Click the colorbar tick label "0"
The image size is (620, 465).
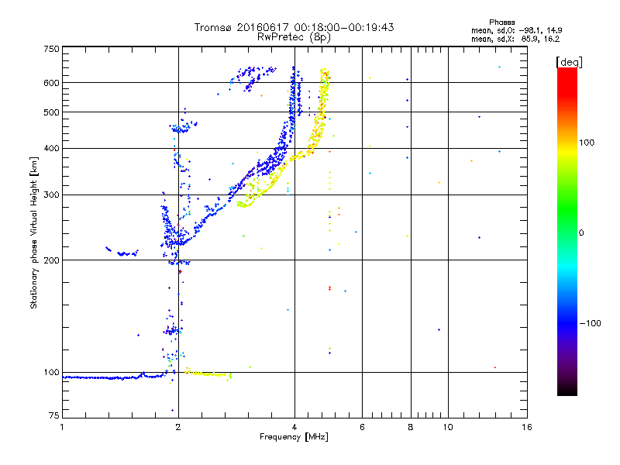pos(581,233)
